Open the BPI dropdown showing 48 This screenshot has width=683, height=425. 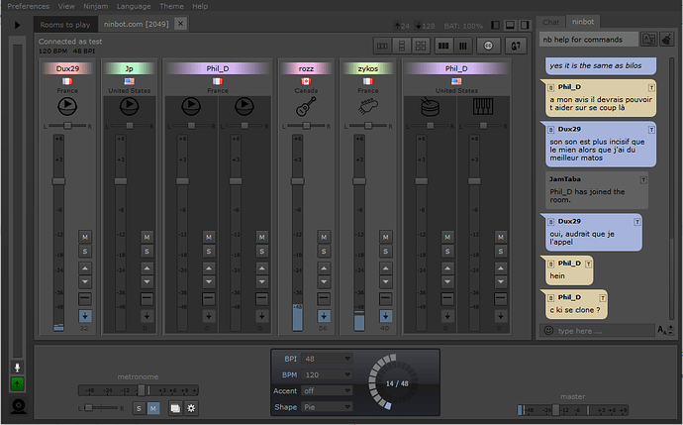pos(327,359)
